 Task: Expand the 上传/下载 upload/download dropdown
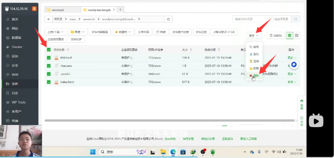coord(55,32)
